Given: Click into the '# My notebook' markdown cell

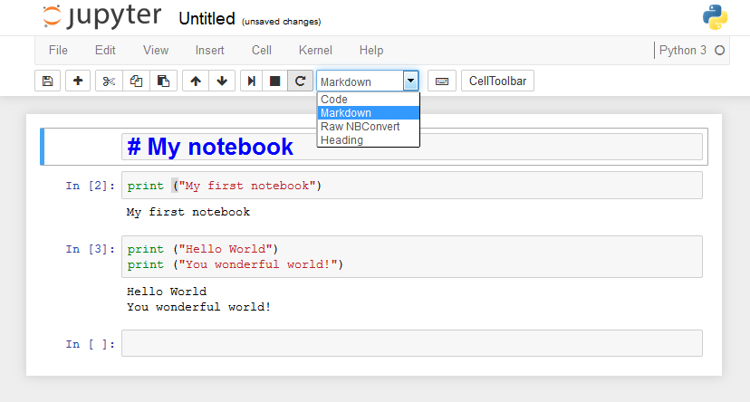Looking at the screenshot, I should pos(412,147).
